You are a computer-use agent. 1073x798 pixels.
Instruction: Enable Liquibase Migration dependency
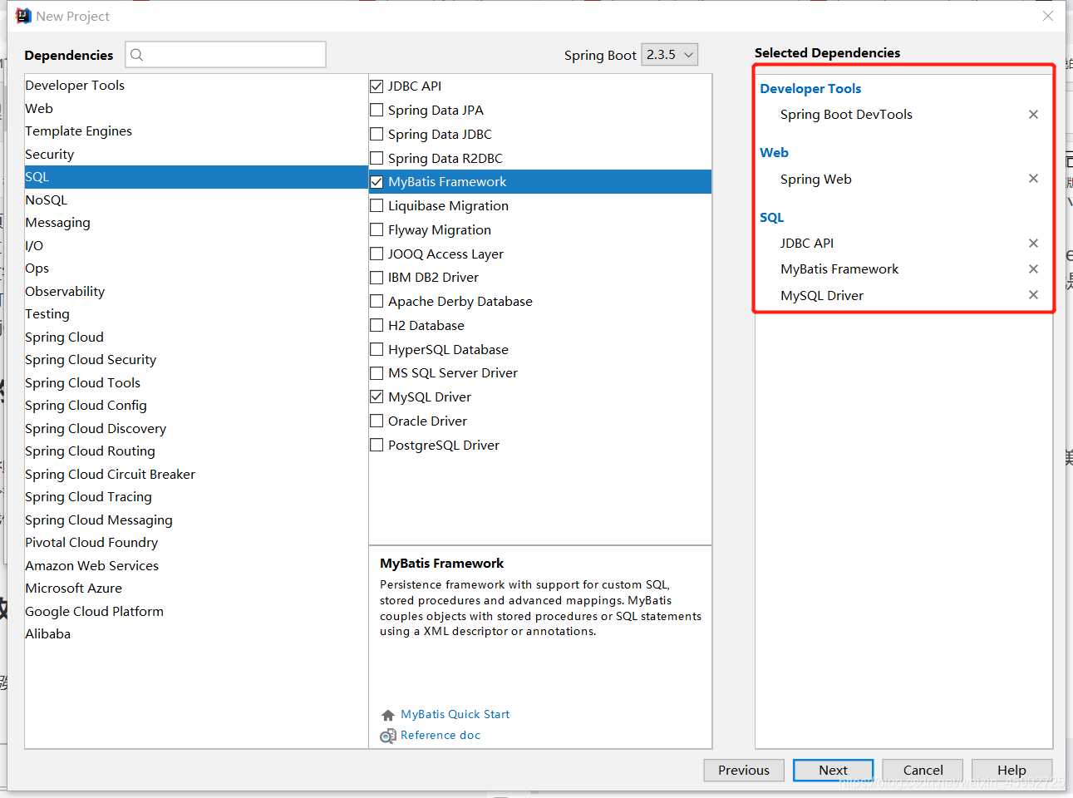[377, 205]
